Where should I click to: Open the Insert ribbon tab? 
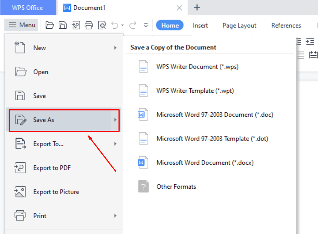201,26
